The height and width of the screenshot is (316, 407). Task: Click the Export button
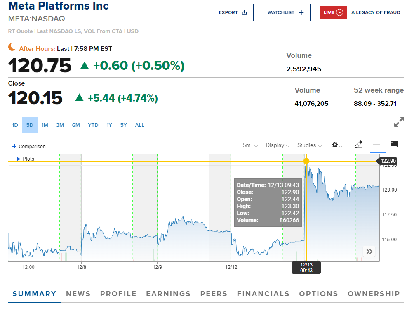click(233, 12)
